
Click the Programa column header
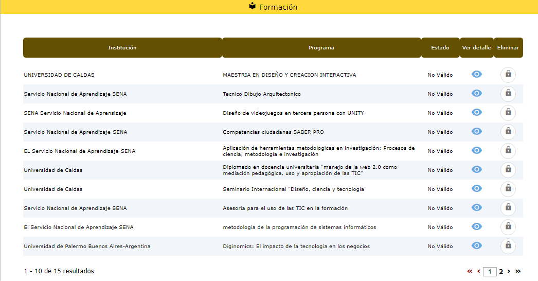[x=321, y=48]
